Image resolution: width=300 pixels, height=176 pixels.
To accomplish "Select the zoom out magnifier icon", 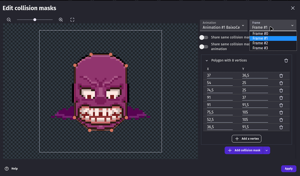I will (x=8, y=20).
